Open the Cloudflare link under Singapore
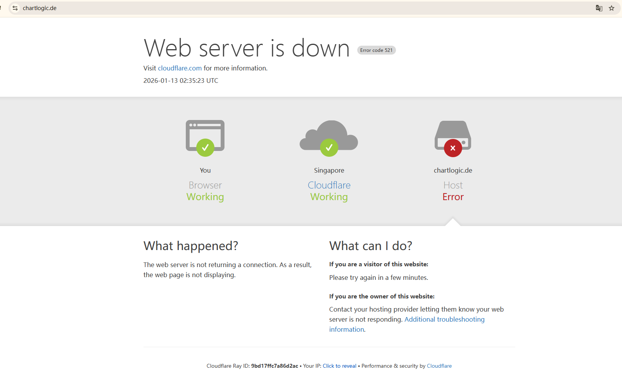622x377 pixels. [x=329, y=185]
